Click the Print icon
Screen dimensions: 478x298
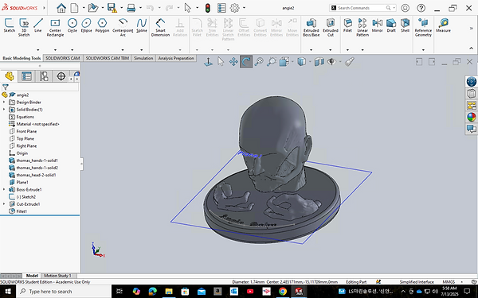pos(131,8)
